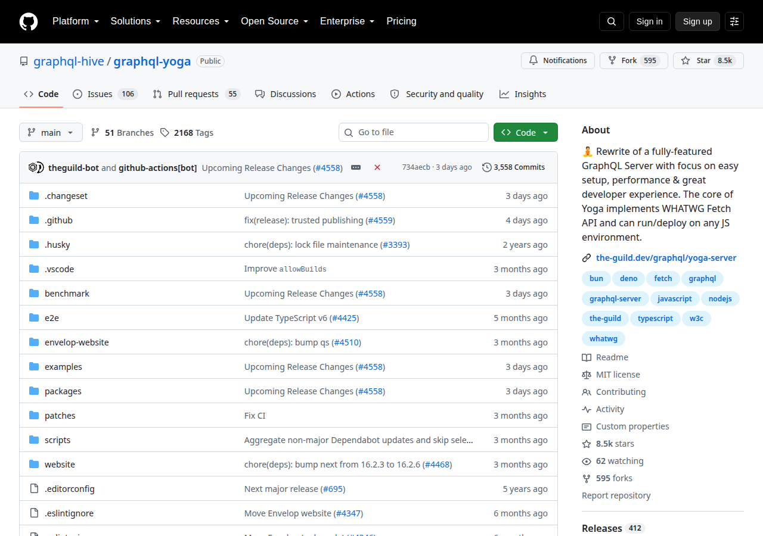
Task: Click the MIT license scale icon
Action: [x=587, y=375]
